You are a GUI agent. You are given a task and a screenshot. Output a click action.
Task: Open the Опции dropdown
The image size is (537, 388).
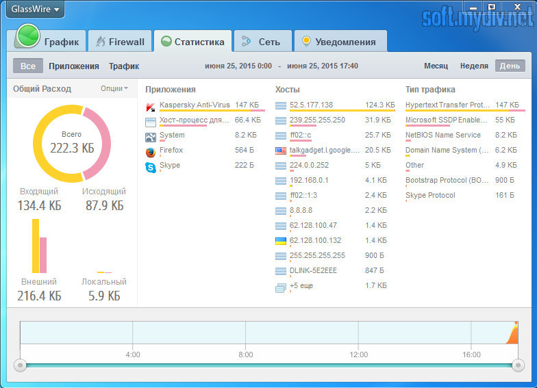click(114, 89)
